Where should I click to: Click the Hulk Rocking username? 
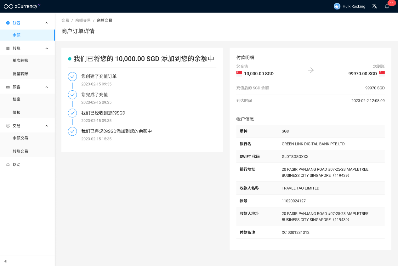(354, 6)
